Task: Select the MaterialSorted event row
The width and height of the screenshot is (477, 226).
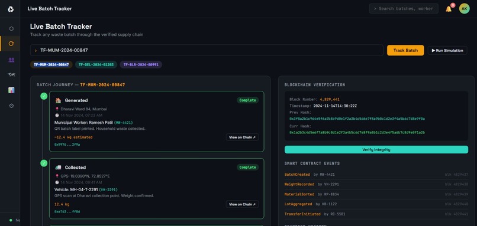Action: 376,195
